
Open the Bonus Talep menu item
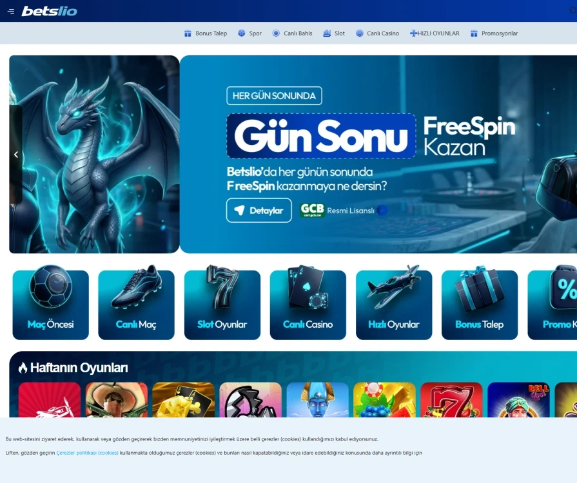coord(211,33)
